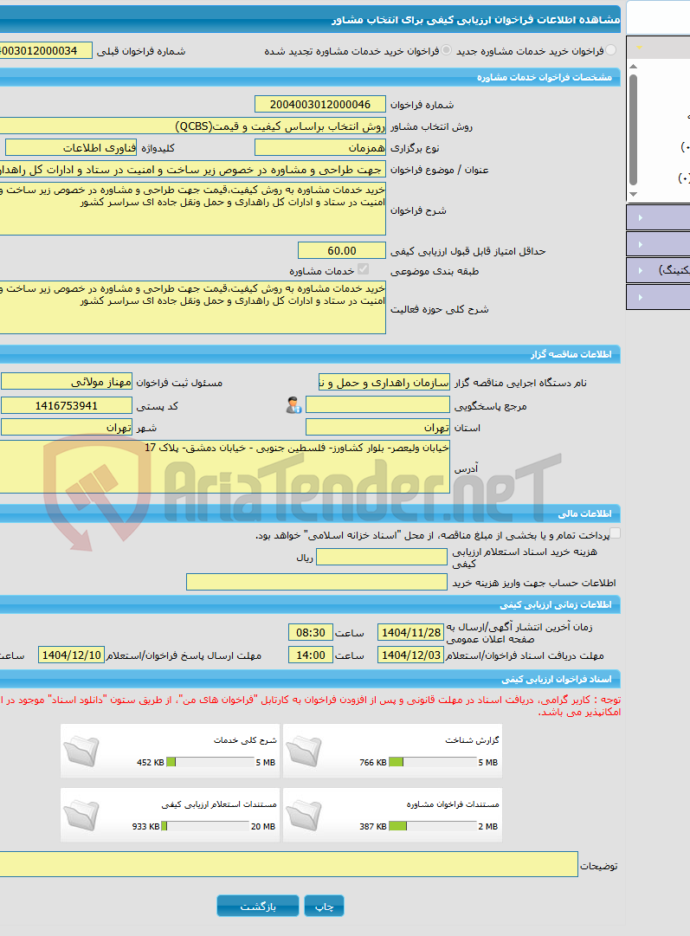Screen dimensions: 690x936
Task: Click the publication date field 1404/11/28
Action: click(x=411, y=632)
